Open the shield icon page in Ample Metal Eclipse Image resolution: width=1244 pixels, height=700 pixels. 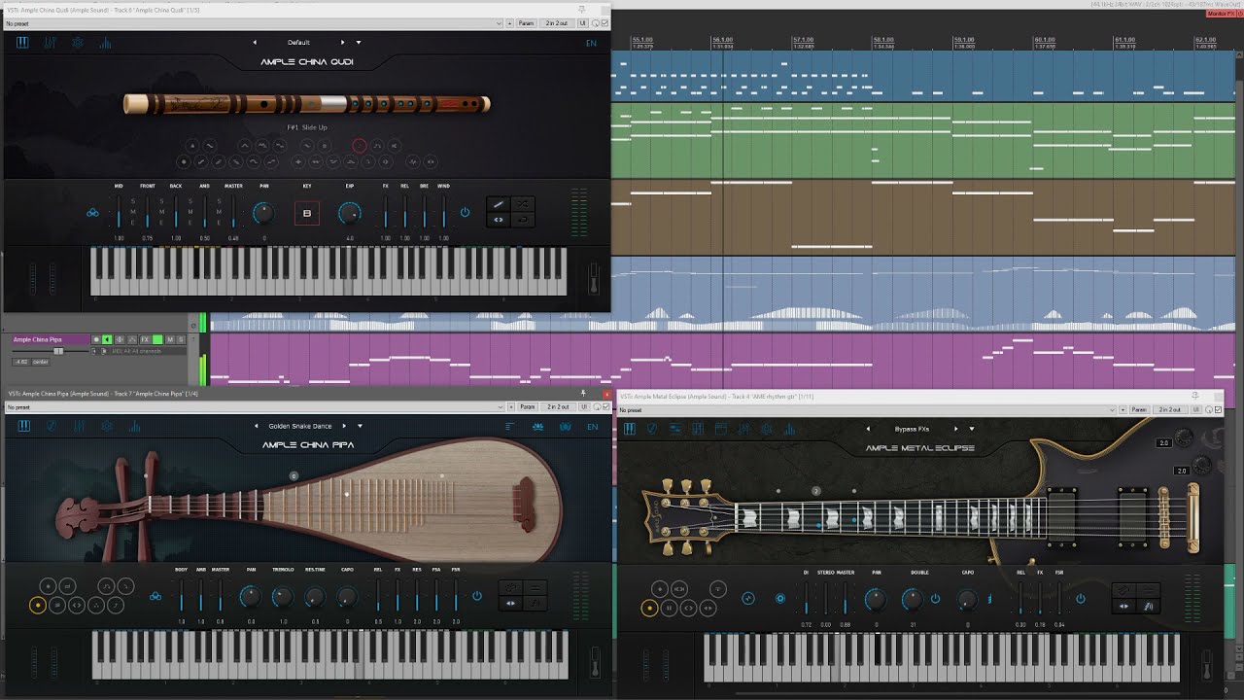tap(652, 429)
